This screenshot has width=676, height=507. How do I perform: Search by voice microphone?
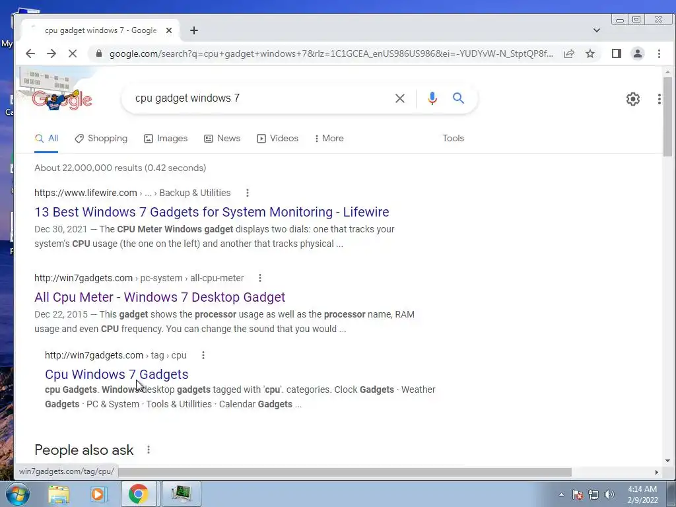tap(432, 98)
